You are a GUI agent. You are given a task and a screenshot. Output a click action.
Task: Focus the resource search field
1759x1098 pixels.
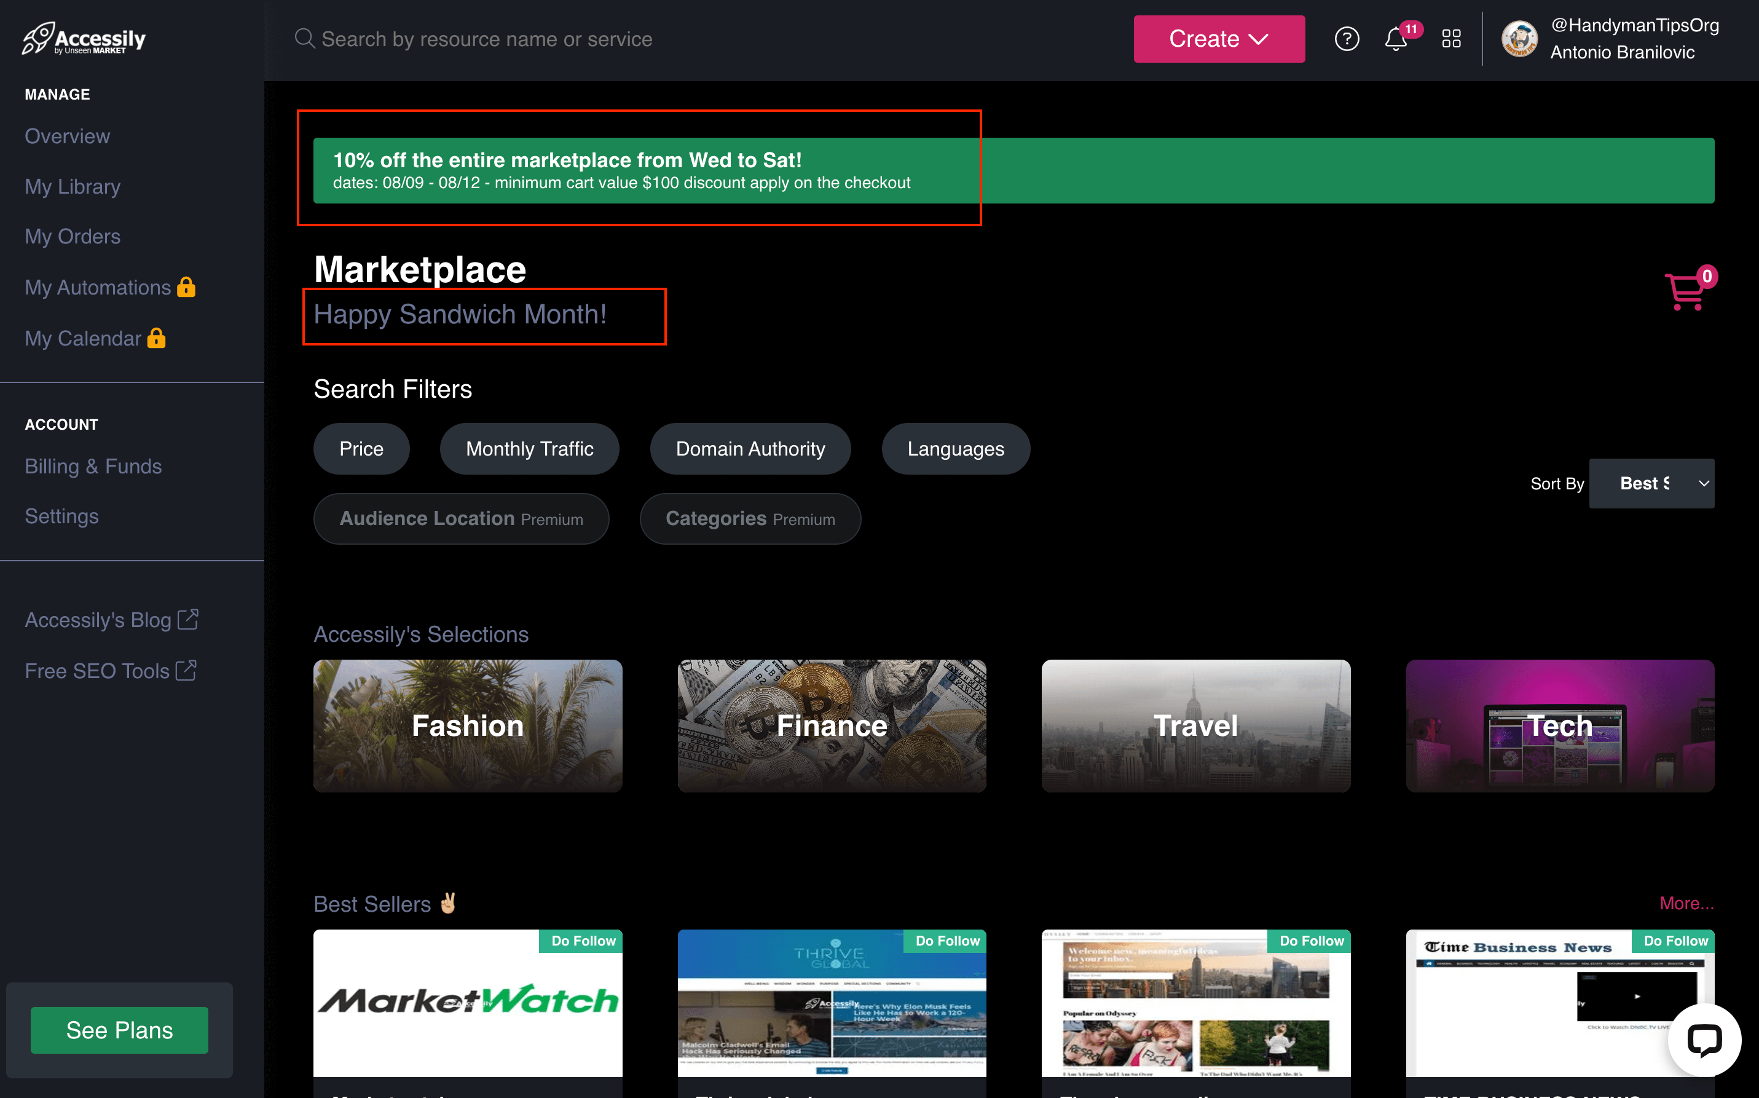point(486,39)
